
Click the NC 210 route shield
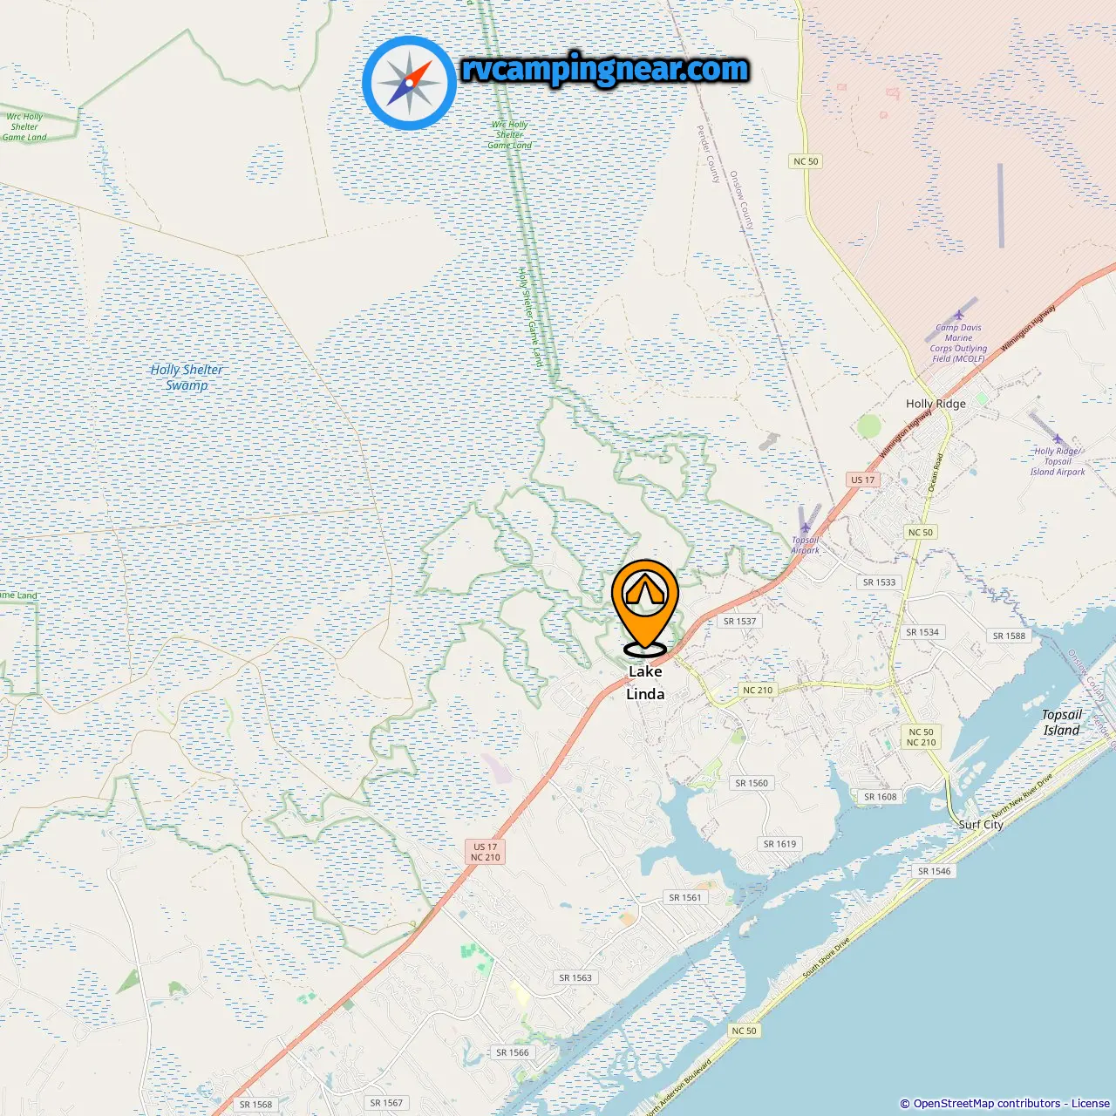click(x=758, y=690)
